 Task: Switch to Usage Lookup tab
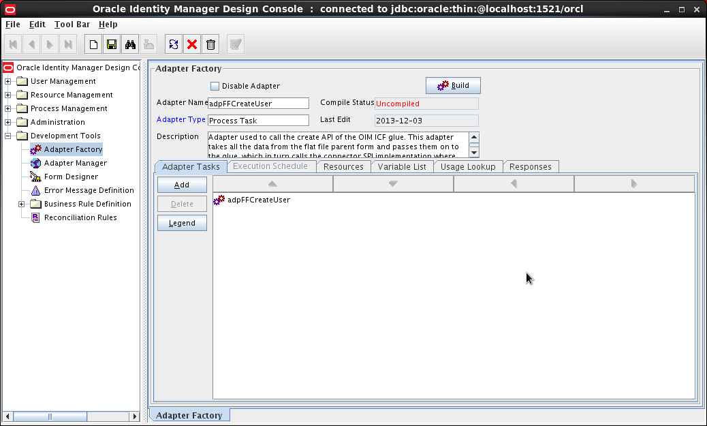point(468,166)
